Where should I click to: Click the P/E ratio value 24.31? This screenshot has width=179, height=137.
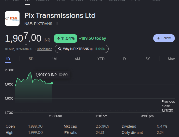(100, 133)
